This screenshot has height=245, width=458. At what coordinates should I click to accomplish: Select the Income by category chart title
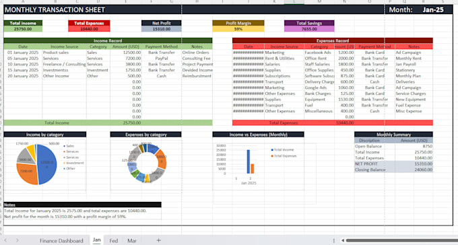coord(45,135)
